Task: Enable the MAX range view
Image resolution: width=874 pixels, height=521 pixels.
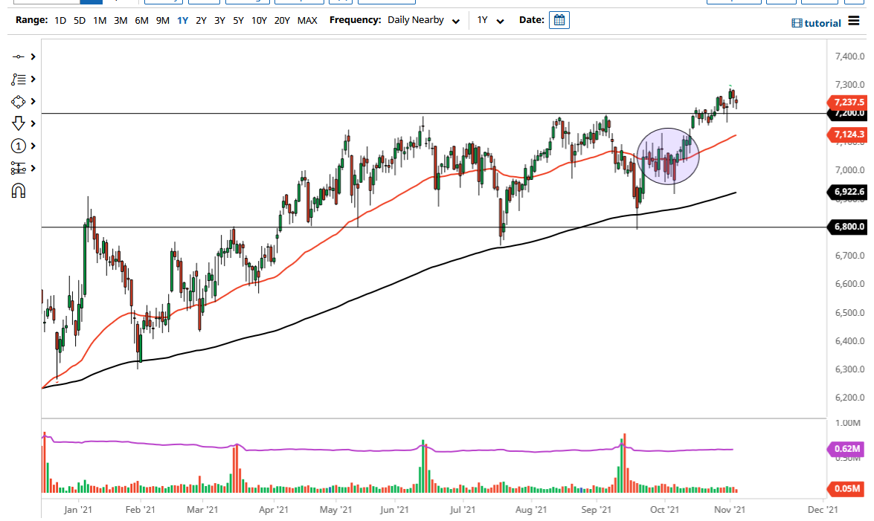Action: point(307,21)
